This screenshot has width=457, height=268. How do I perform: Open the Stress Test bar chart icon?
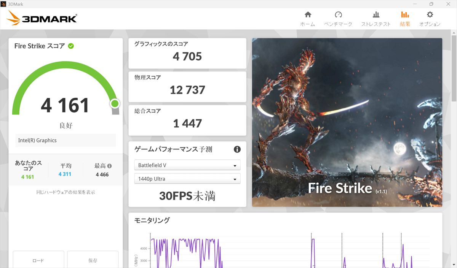click(x=376, y=15)
